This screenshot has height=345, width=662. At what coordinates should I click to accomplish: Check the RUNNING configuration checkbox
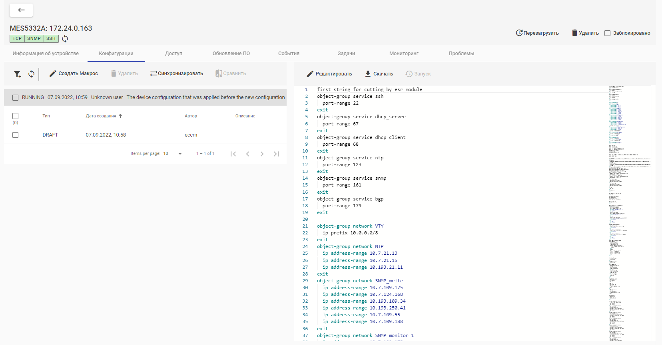[16, 97]
